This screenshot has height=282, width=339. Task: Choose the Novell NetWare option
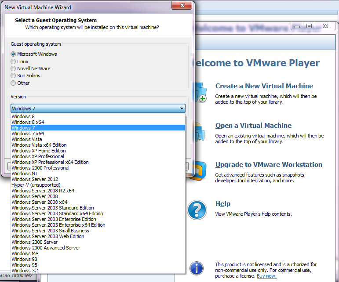click(13, 69)
